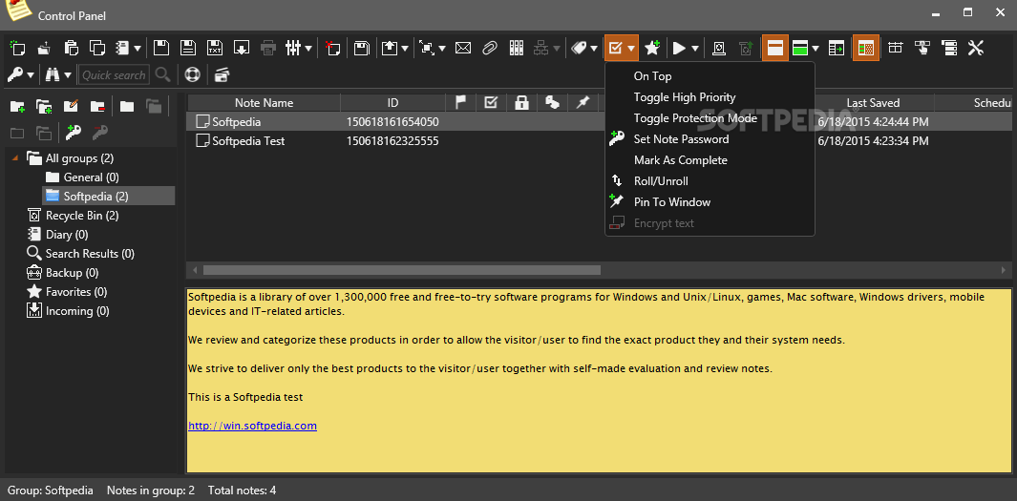Click the star with green plus icon
This screenshot has height=501, width=1017.
(x=652, y=48)
